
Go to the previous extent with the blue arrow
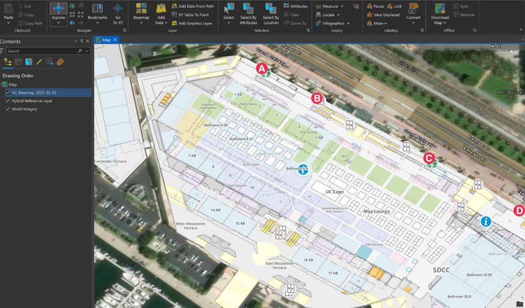click(72, 23)
